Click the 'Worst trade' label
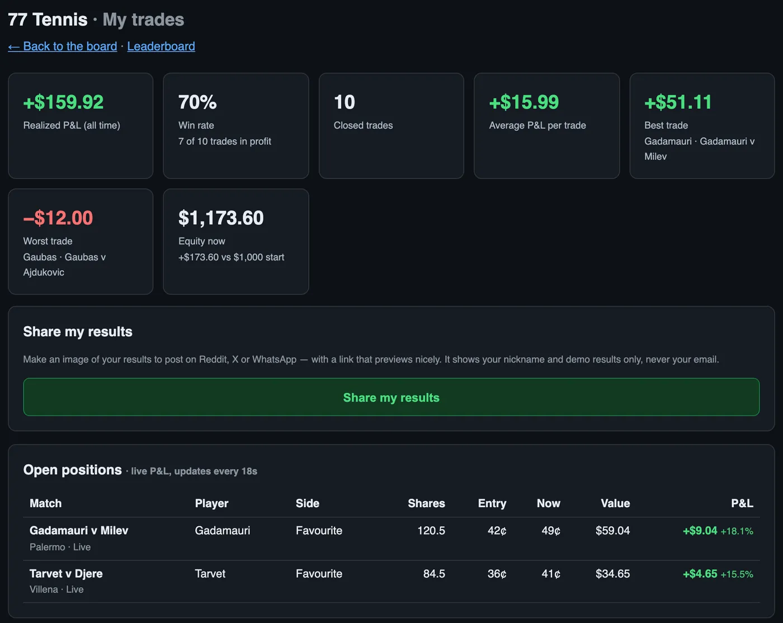 point(48,241)
